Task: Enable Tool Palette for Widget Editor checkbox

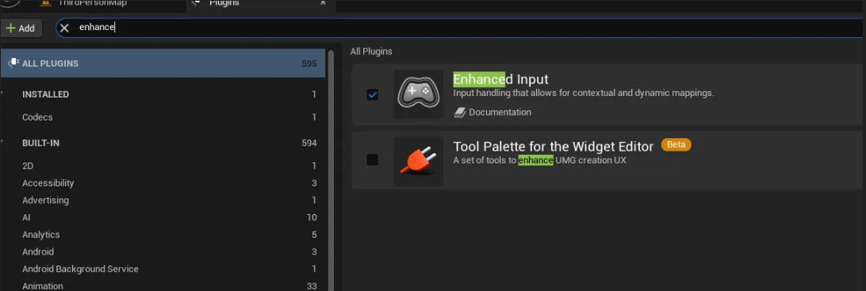Action: click(373, 159)
